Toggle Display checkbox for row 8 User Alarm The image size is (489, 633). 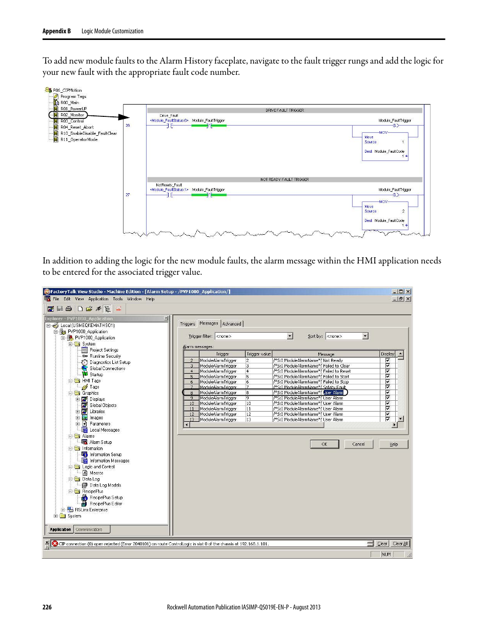click(388, 393)
